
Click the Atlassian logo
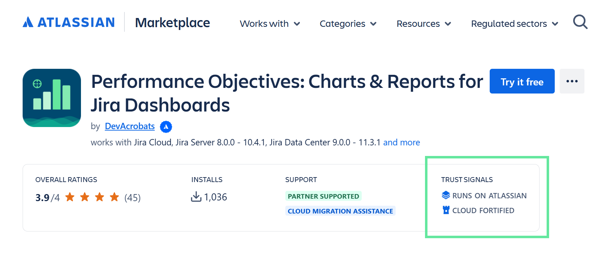[x=69, y=22]
